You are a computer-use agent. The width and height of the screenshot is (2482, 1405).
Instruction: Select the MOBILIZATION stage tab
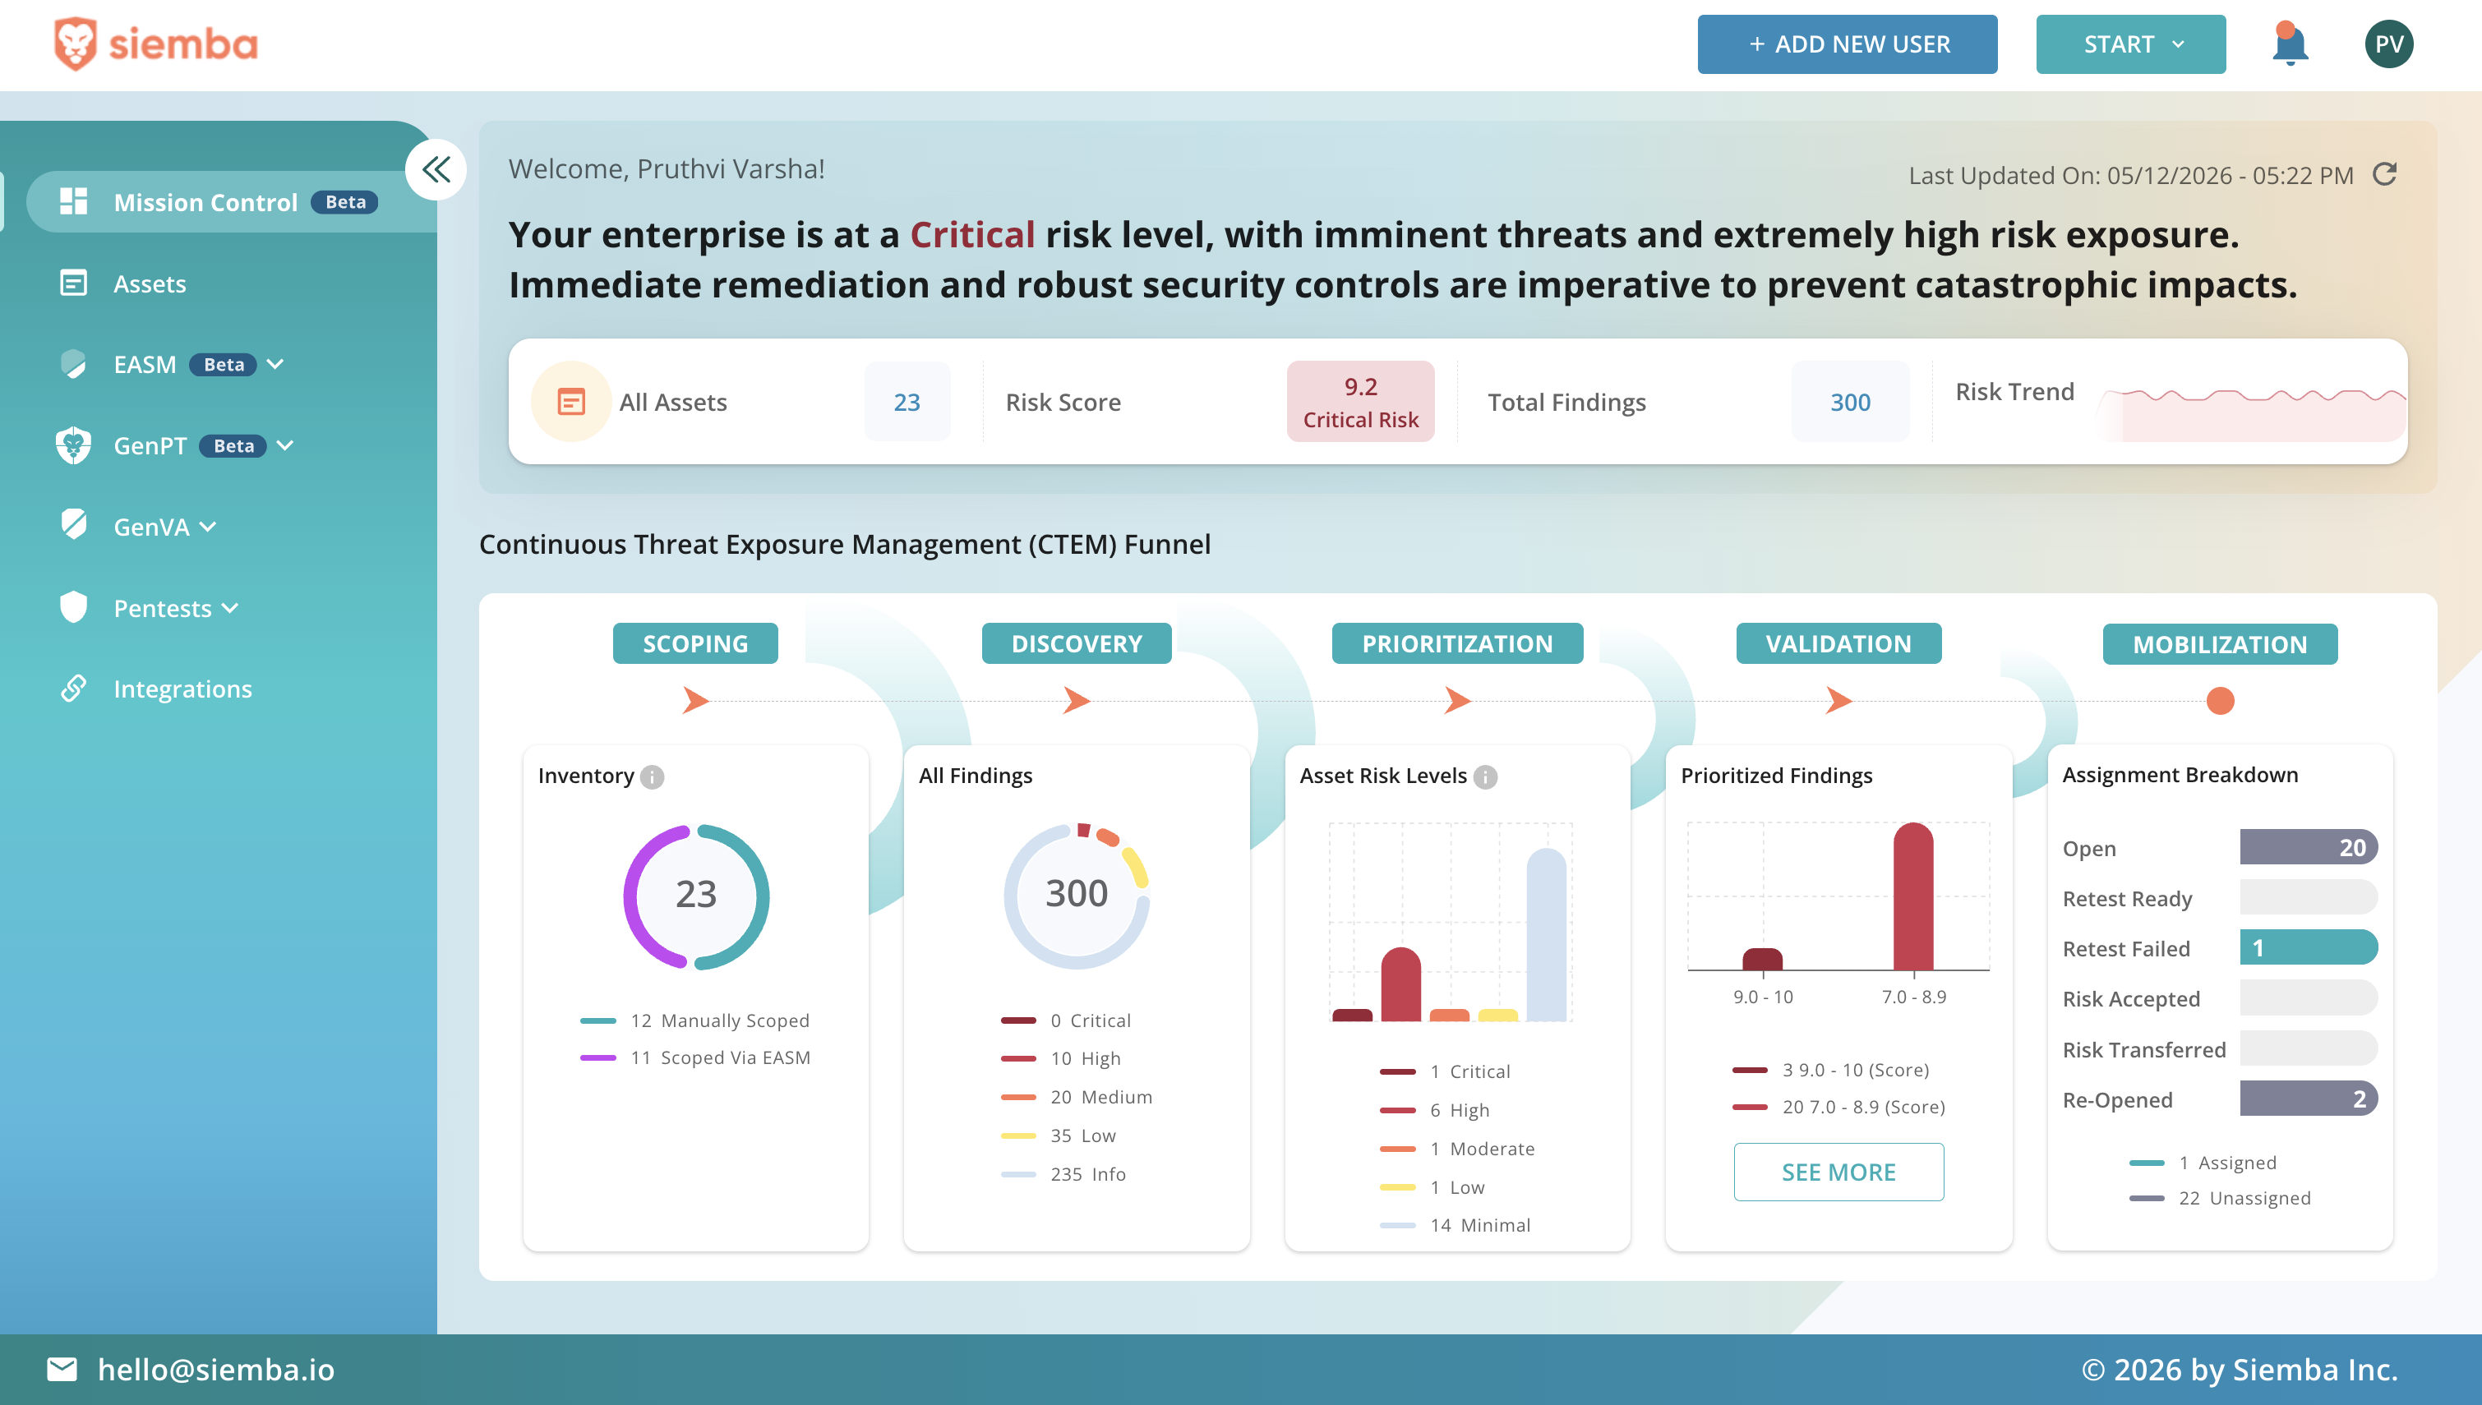tap(2220, 645)
